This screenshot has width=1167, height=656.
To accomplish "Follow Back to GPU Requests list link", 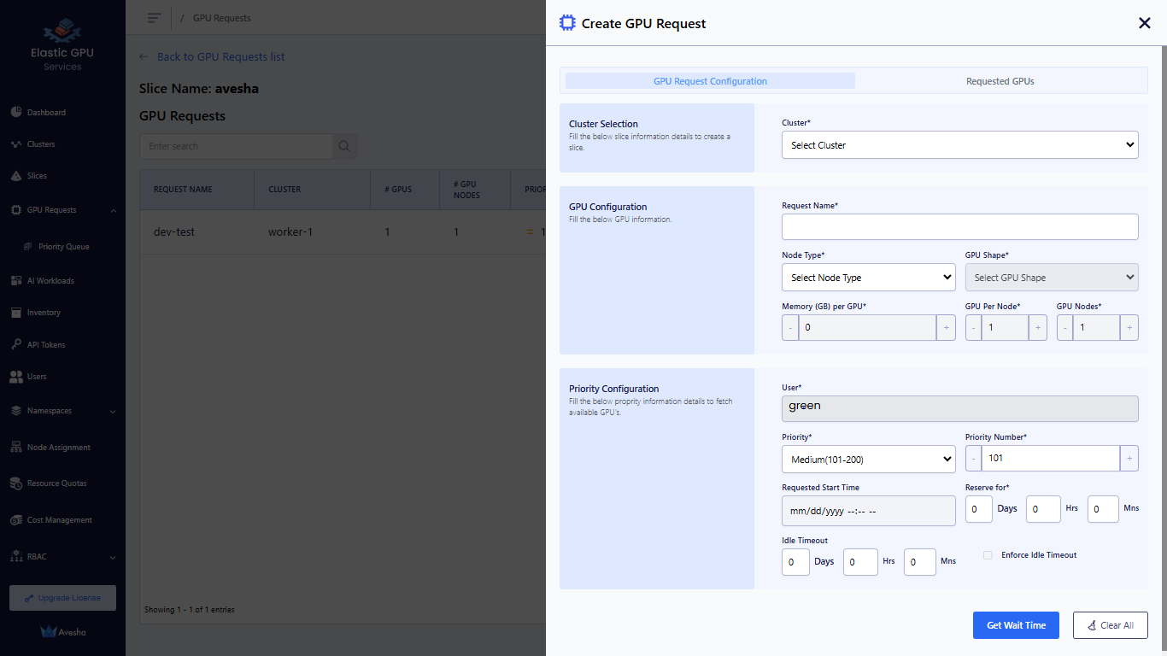I will coord(220,57).
